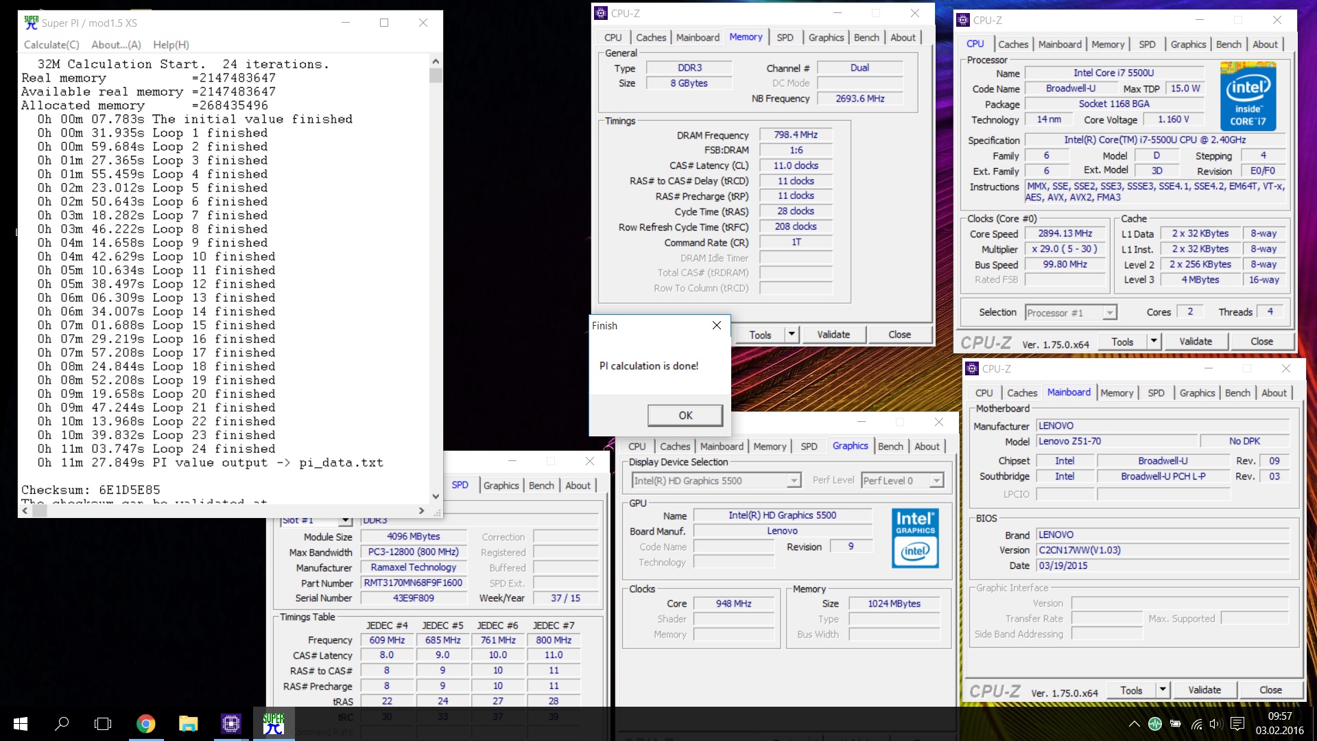This screenshot has height=741, width=1317.
Task: Click Max Bandwidth PC3-12800 value
Action: pos(413,552)
